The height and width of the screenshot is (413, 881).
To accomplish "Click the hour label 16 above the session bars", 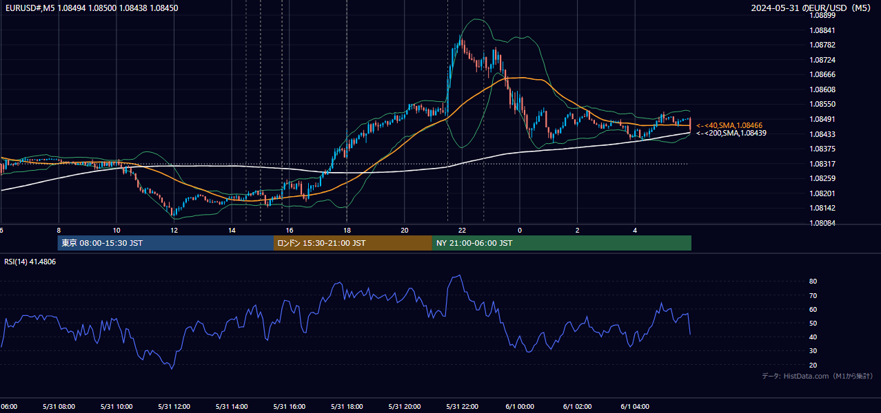I will pyautogui.click(x=290, y=230).
